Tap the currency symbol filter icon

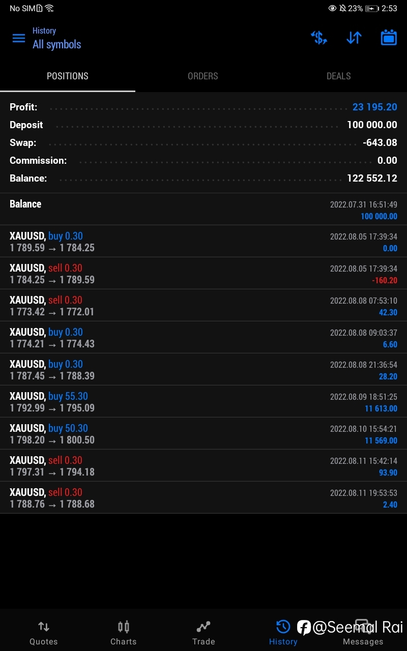coord(318,38)
